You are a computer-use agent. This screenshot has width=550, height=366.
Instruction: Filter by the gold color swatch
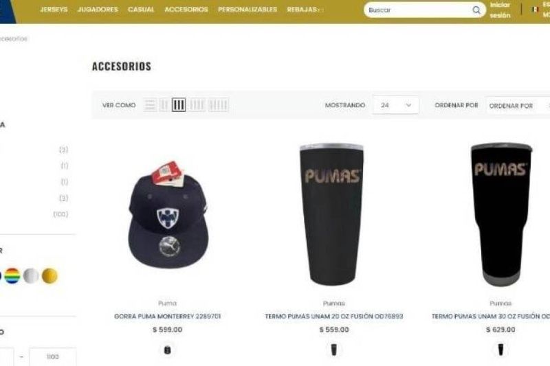pos(49,276)
